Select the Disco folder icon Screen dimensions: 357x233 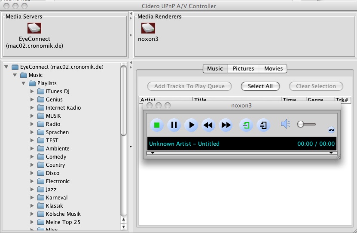pyautogui.click(x=41, y=173)
